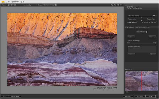Click the Adaptive Sharpening slider handle
Viewport: 159px width, 99px height.
click(142, 17)
